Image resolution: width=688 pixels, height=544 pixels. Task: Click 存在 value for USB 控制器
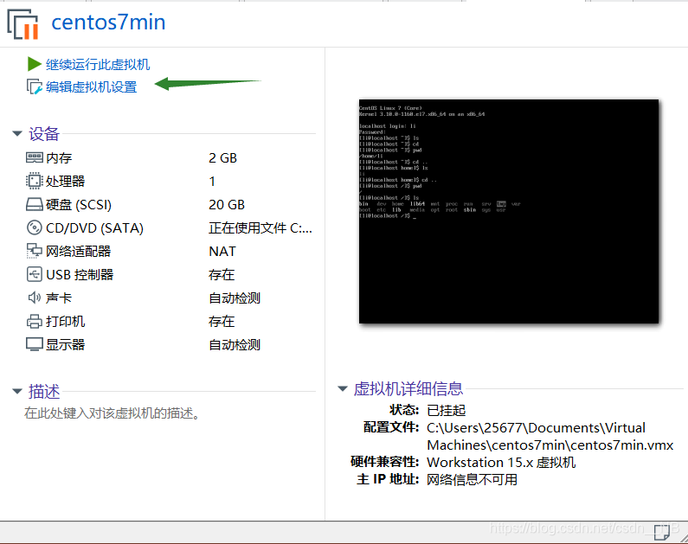(x=222, y=275)
